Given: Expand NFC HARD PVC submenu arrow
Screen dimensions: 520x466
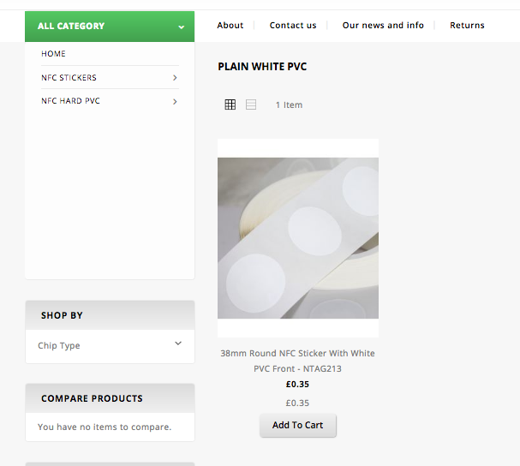Looking at the screenshot, I should (x=175, y=101).
